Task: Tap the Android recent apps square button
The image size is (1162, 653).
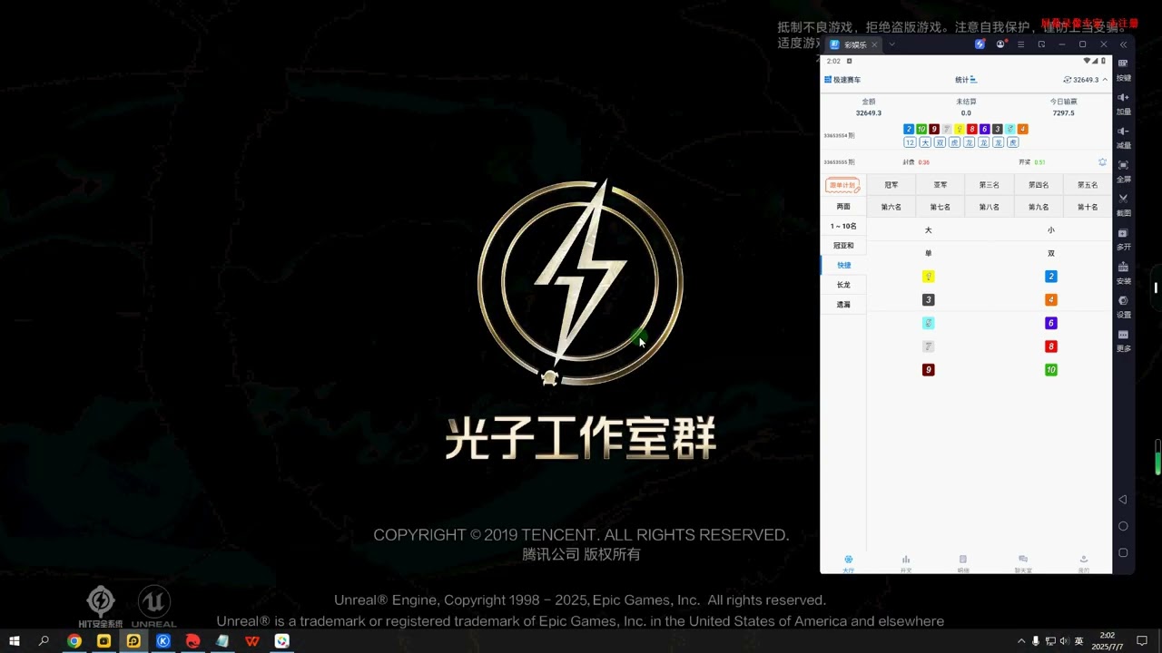Action: [1123, 552]
